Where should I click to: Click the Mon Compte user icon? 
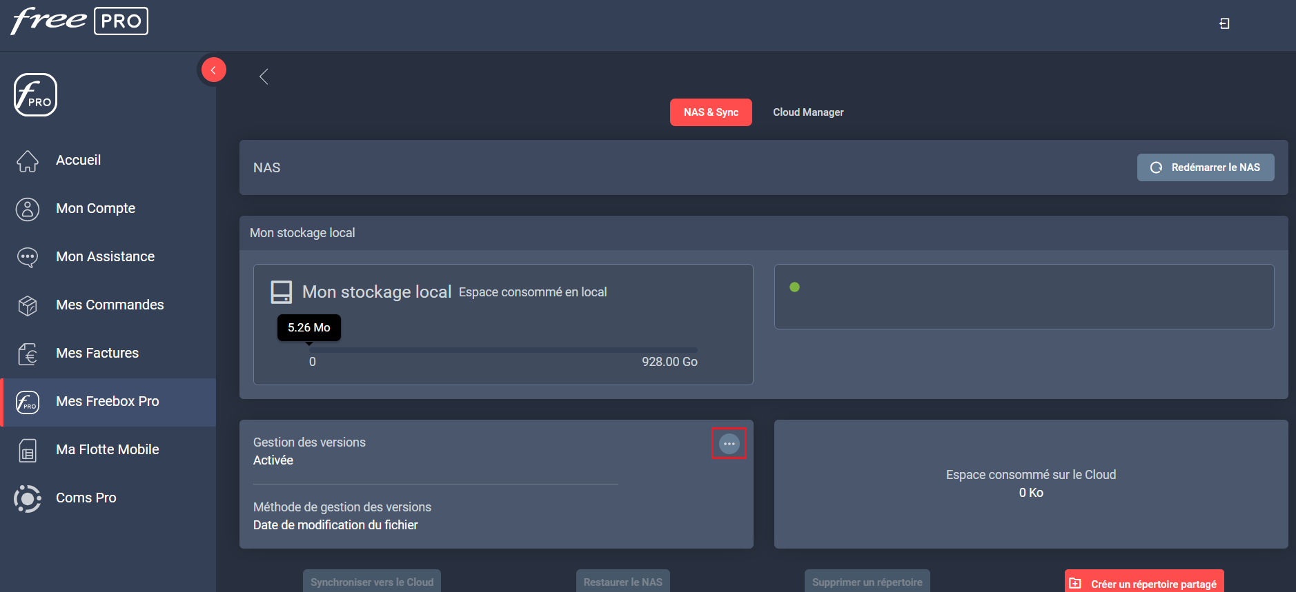pos(28,209)
